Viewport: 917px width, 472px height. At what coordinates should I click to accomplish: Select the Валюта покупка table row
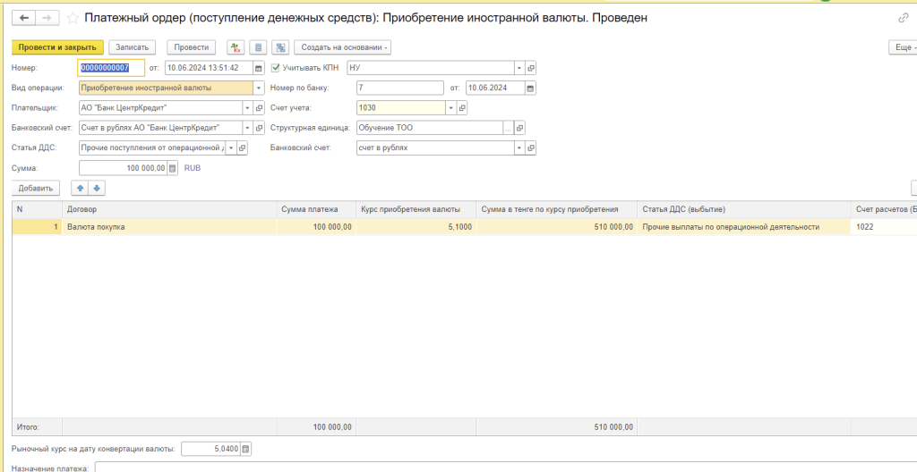[170, 227]
